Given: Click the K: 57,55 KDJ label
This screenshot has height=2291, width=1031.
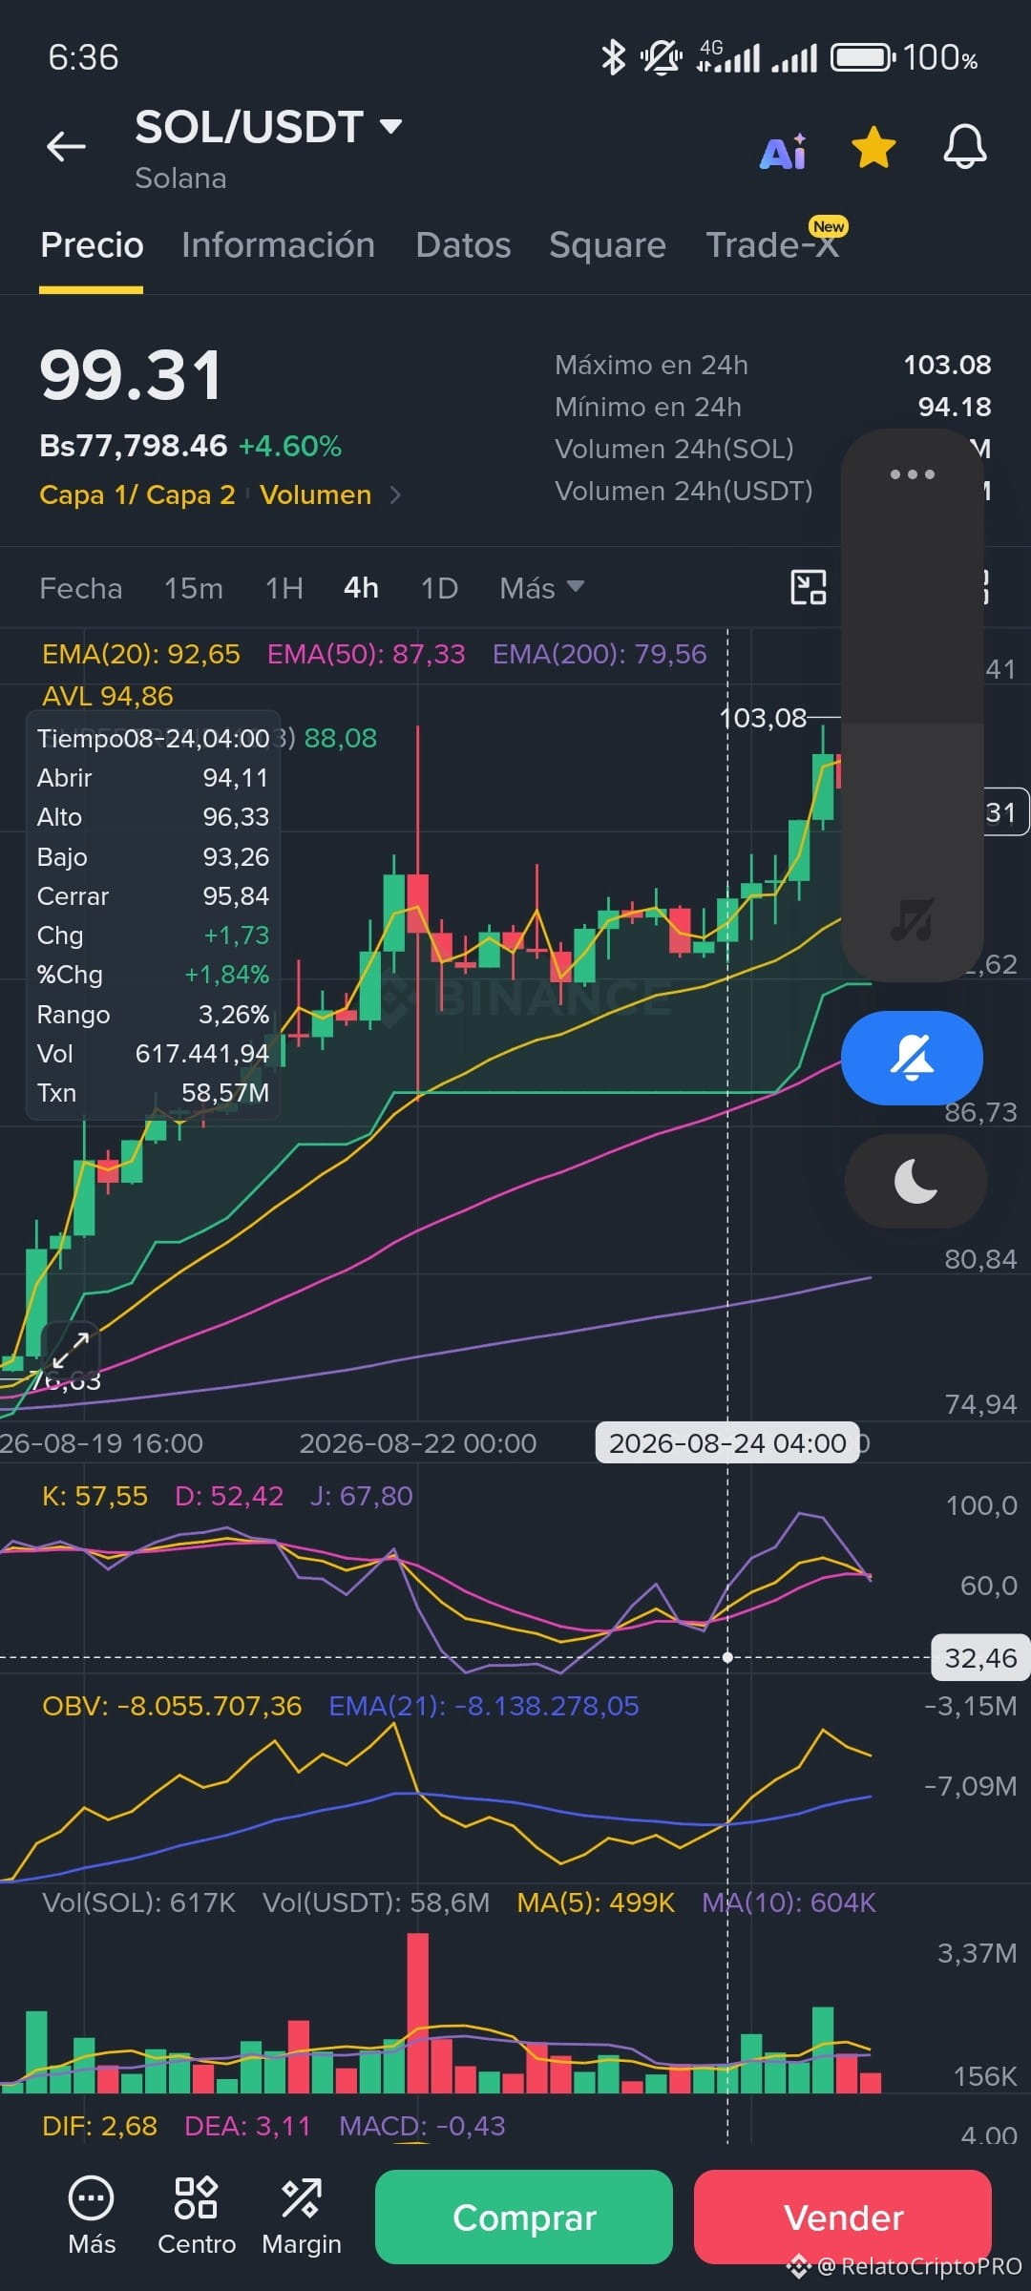Looking at the screenshot, I should point(95,1496).
